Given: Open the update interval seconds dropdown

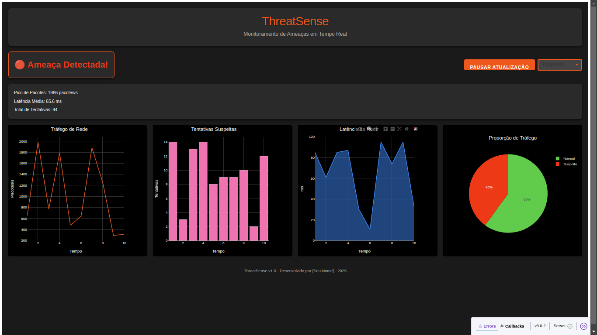Looking at the screenshot, I should [x=555, y=65].
